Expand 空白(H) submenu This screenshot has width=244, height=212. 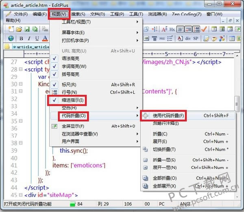coord(96,108)
